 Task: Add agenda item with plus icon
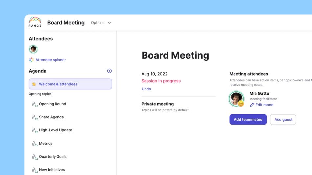click(x=109, y=71)
